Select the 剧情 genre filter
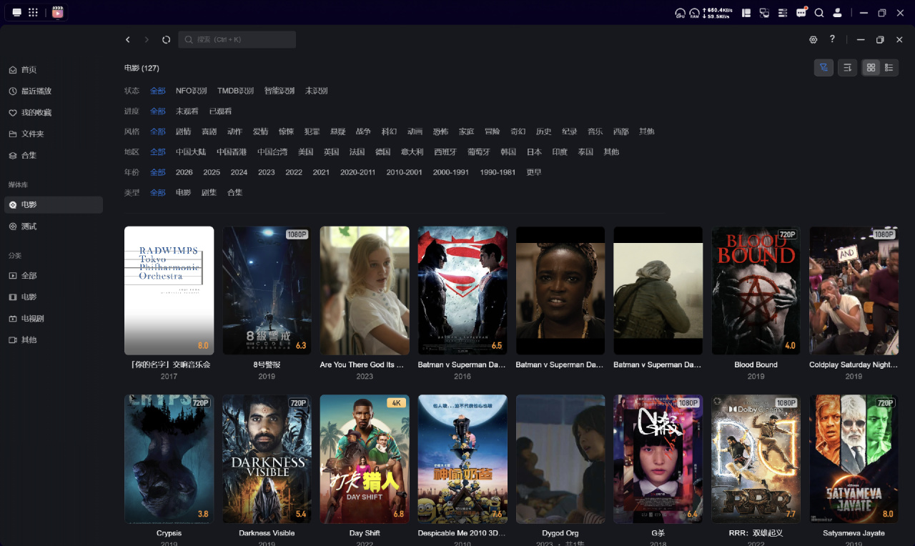The image size is (915, 546). click(x=184, y=131)
